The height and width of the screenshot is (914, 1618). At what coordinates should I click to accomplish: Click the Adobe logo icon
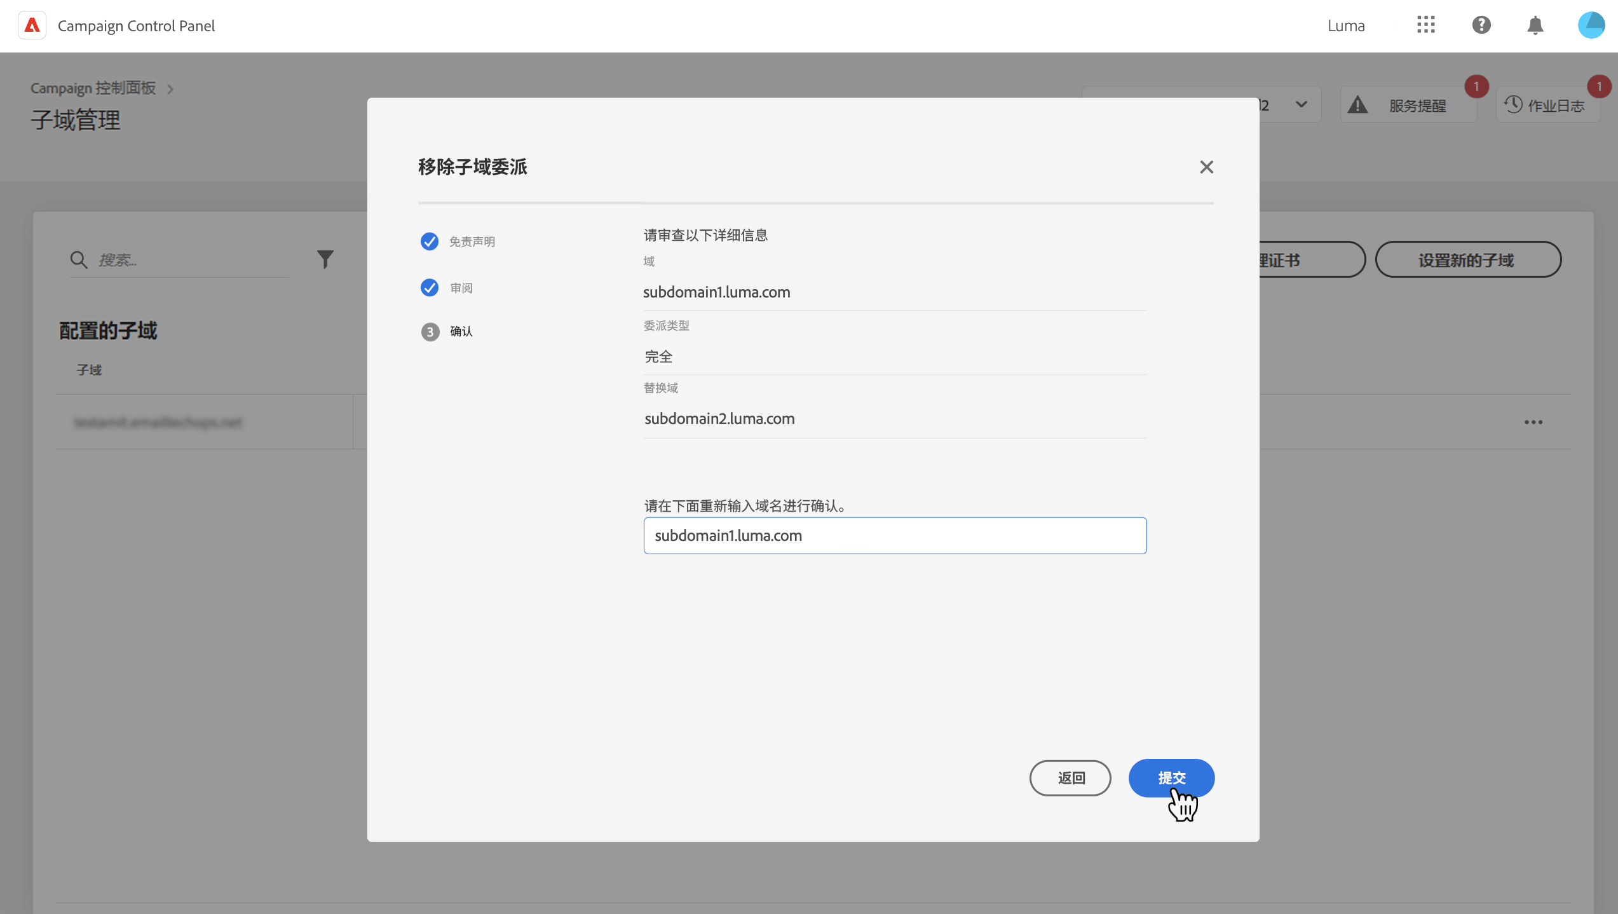click(x=32, y=25)
